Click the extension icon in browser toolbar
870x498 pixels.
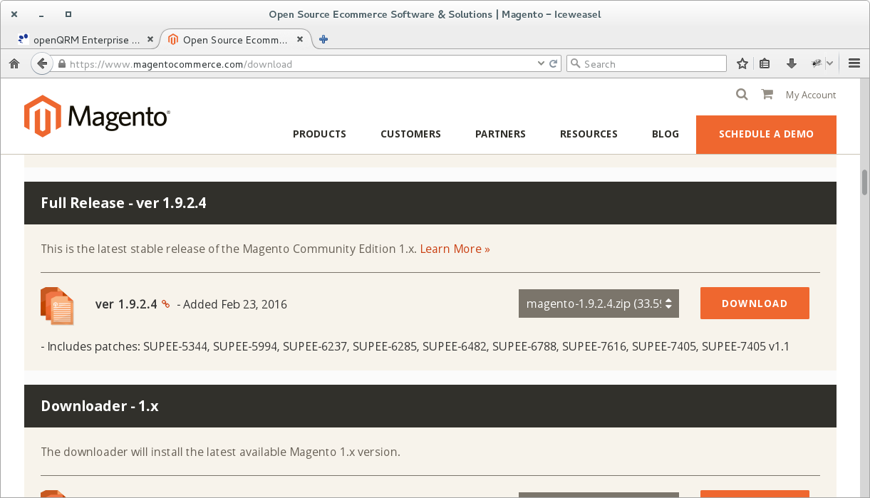point(817,63)
